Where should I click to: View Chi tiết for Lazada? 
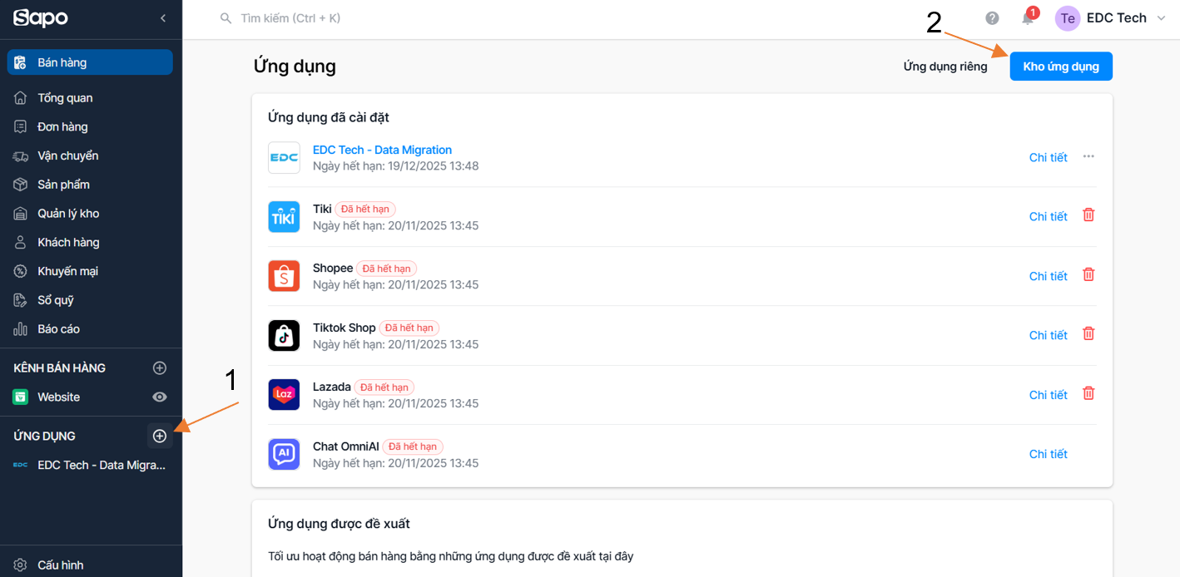(x=1049, y=395)
